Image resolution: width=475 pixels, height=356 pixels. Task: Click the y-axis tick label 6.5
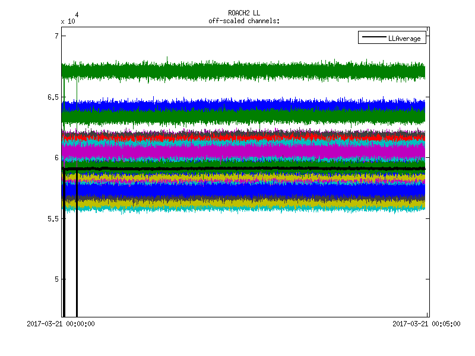[52, 97]
